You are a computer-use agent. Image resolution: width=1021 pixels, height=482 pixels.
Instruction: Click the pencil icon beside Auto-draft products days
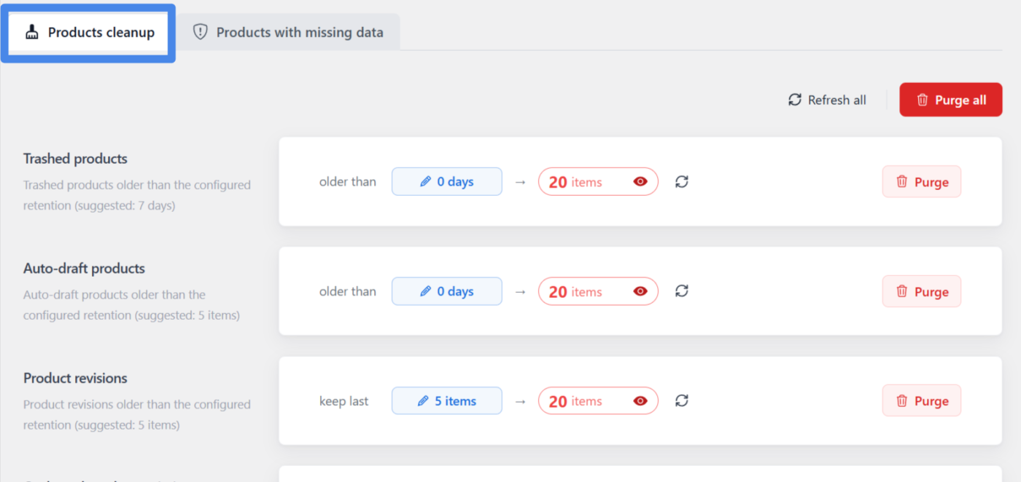[426, 291]
